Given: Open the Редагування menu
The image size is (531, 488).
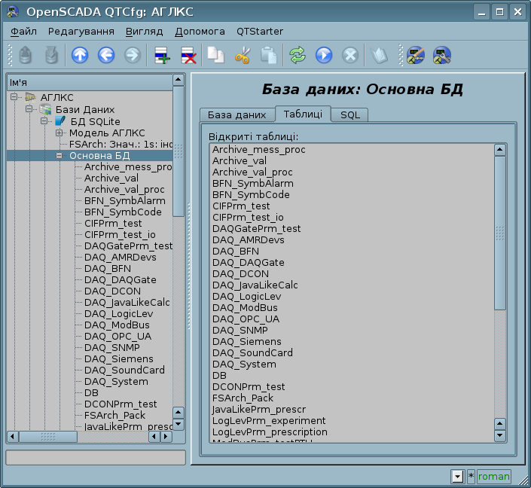Looking at the screenshot, I should click(x=81, y=32).
